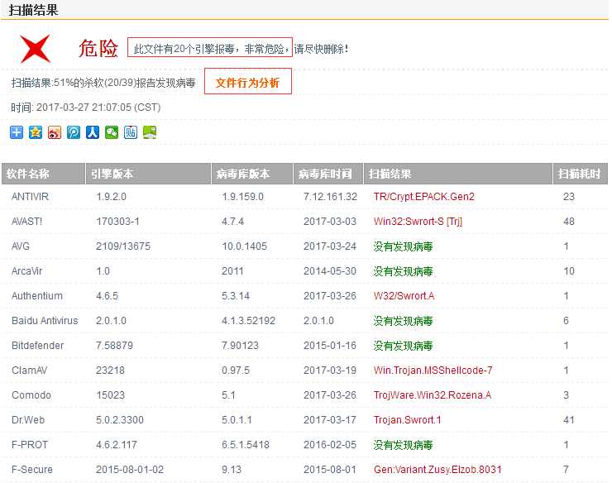Viewport: 612px width, 483px height.
Task: Click result Win32:Swrort-S [Trj]
Action: pyautogui.click(x=418, y=222)
